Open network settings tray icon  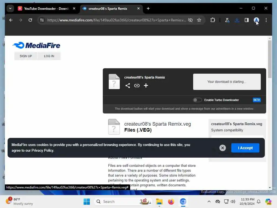[226, 201]
